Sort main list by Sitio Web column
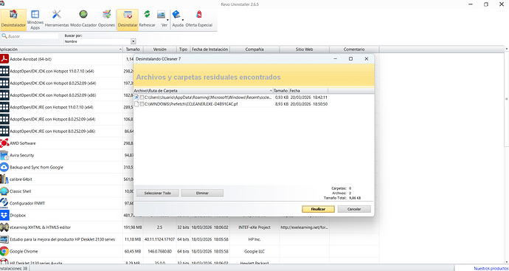Image resolution: width=509 pixels, height=271 pixels. click(304, 49)
